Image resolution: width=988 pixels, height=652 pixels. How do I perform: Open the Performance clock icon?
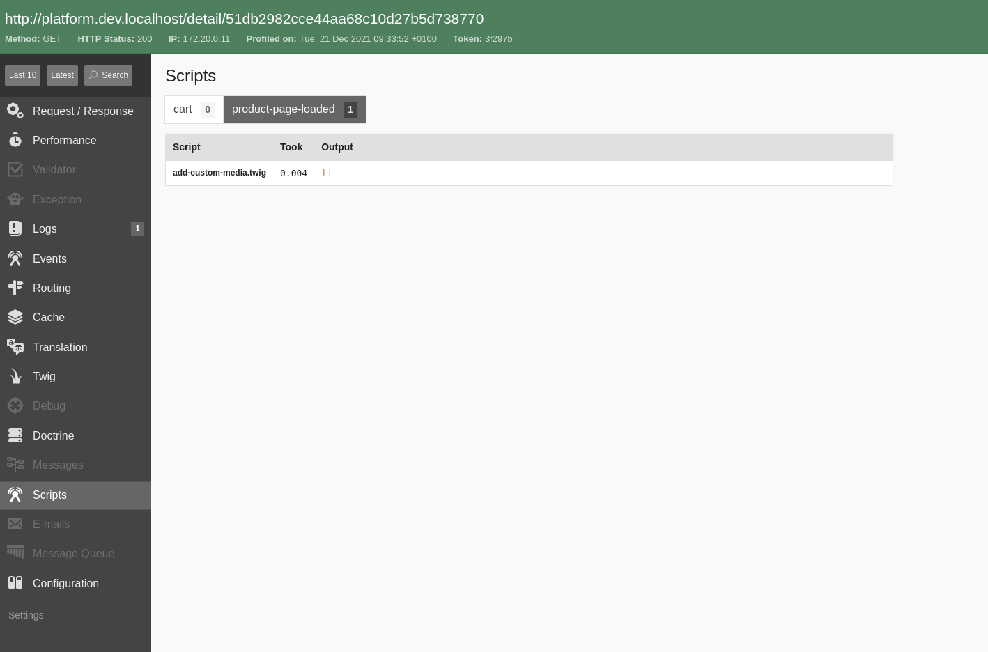coord(15,140)
